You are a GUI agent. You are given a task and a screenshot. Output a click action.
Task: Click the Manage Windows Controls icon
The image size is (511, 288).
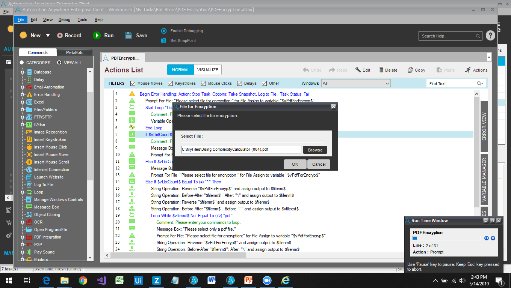click(29, 199)
